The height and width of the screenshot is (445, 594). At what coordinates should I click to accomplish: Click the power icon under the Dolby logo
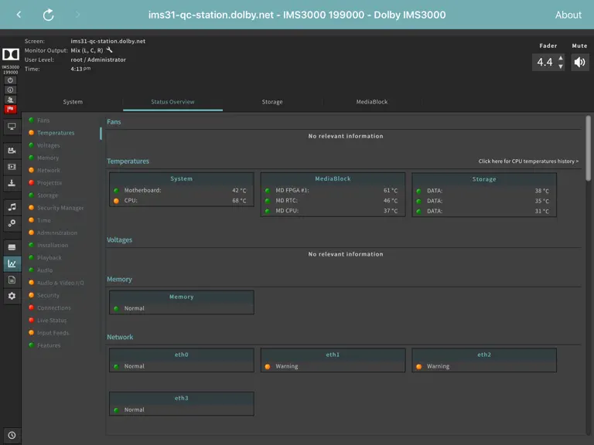pyautogui.click(x=10, y=80)
